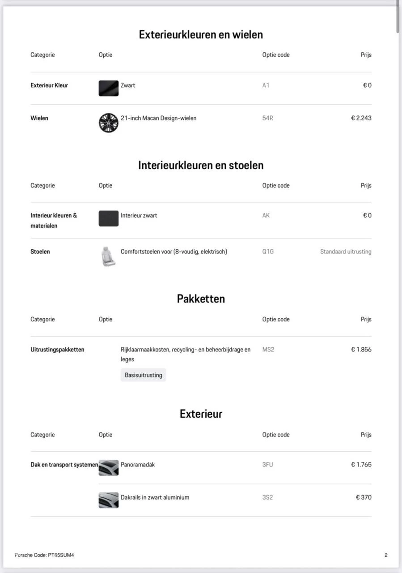Click the Panoramadak option label

pyautogui.click(x=138, y=465)
